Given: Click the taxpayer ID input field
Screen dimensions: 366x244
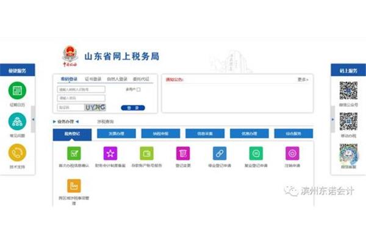Looking at the screenshot, I should coord(81,90).
